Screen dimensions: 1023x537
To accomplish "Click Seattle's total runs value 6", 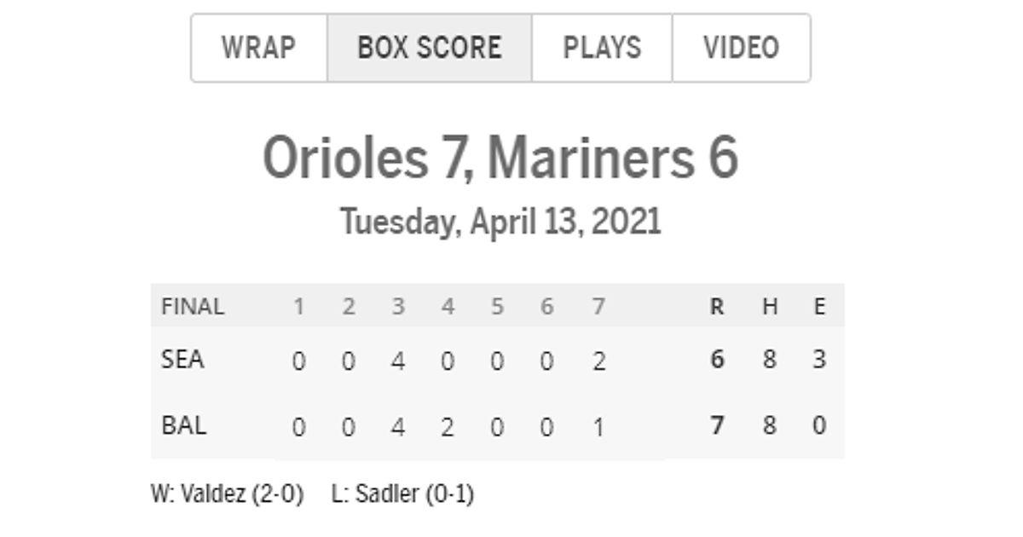I will [717, 361].
